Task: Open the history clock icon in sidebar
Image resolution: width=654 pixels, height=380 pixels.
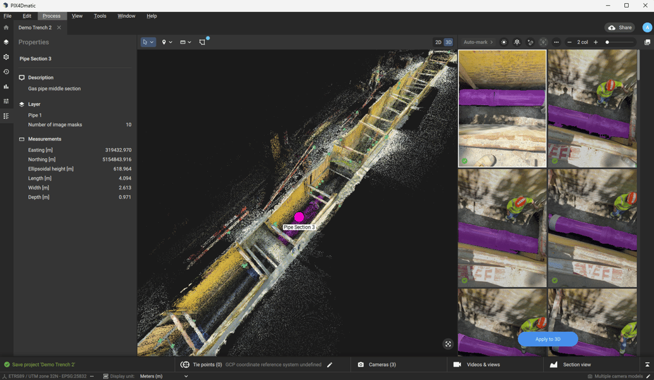Action: [6, 72]
